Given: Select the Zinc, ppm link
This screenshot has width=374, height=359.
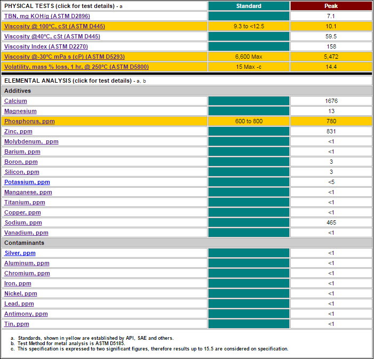Looking at the screenshot, I should [x=18, y=131].
